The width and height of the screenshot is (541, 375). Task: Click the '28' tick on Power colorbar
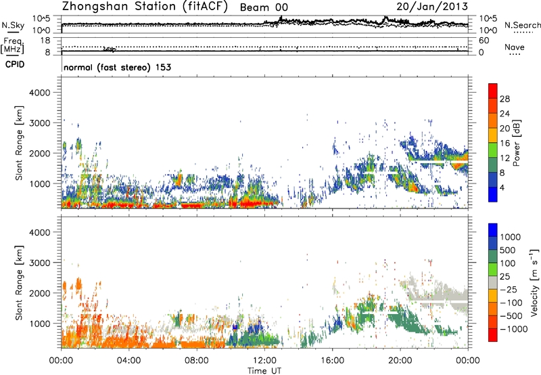[x=504, y=99]
